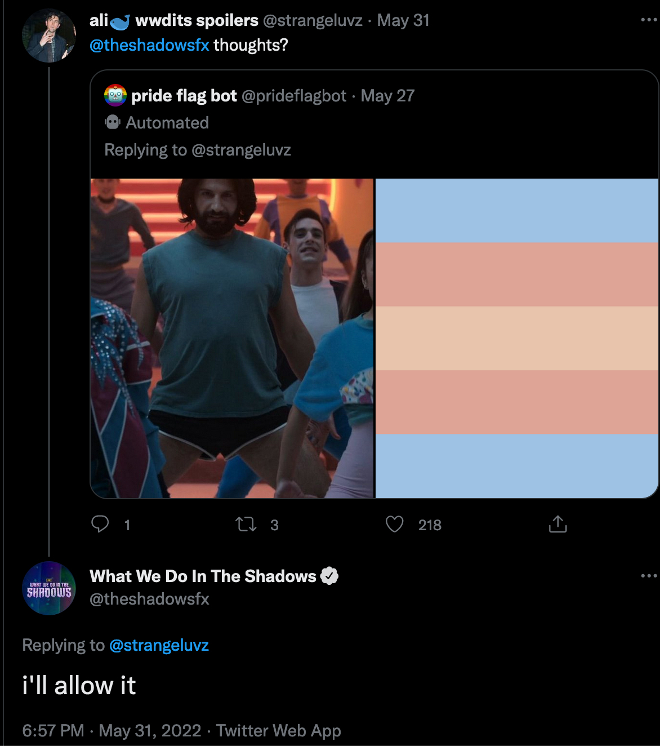
Task: Click the May 31 timestamp on ali's tweet
Action: (x=403, y=20)
